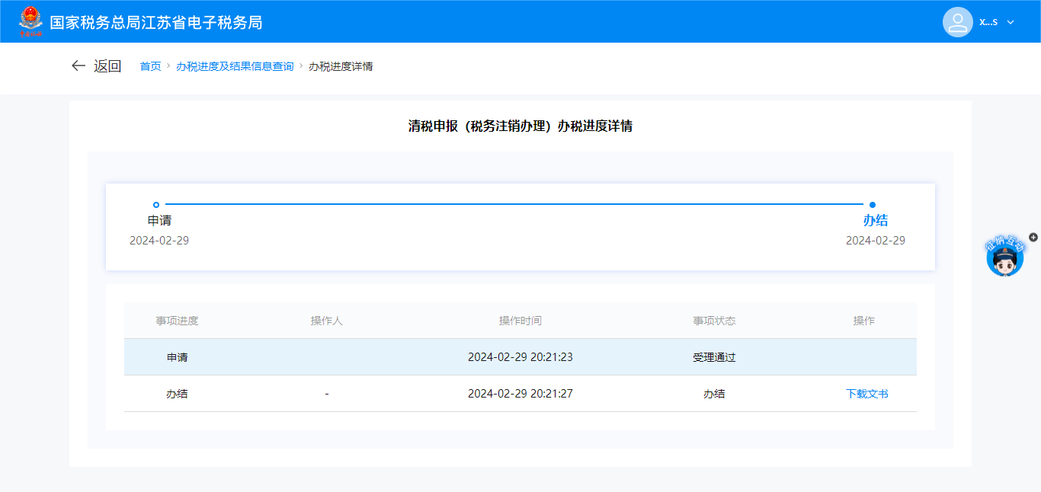Click the tax bureau emblem logo
The height and width of the screenshot is (492, 1041).
(31, 21)
